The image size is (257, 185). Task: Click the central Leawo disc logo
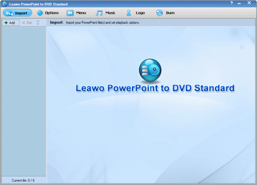(150, 70)
